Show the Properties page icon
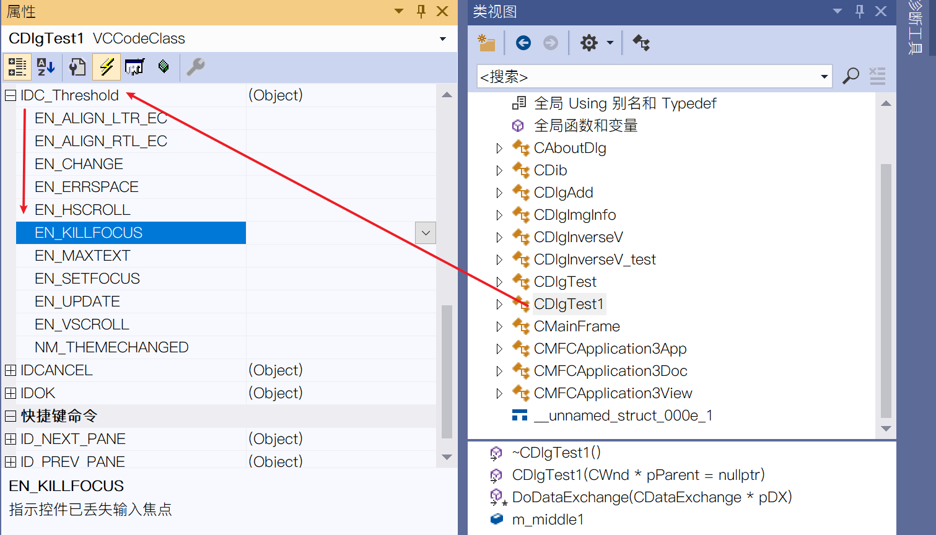 [77, 67]
